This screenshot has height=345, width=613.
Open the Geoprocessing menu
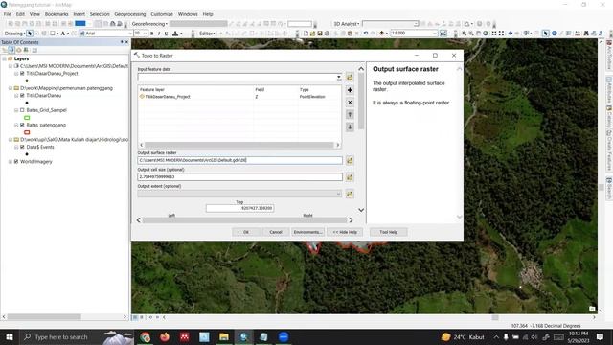[x=130, y=14]
